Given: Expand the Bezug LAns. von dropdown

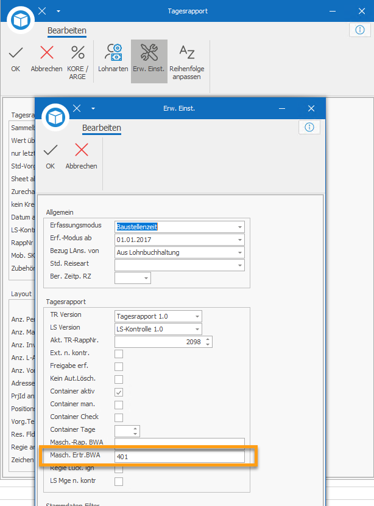Looking at the screenshot, I should [x=240, y=252].
